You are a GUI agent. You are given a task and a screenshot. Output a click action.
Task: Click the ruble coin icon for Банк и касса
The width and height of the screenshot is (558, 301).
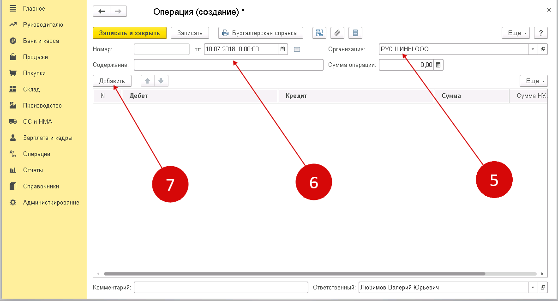13,41
